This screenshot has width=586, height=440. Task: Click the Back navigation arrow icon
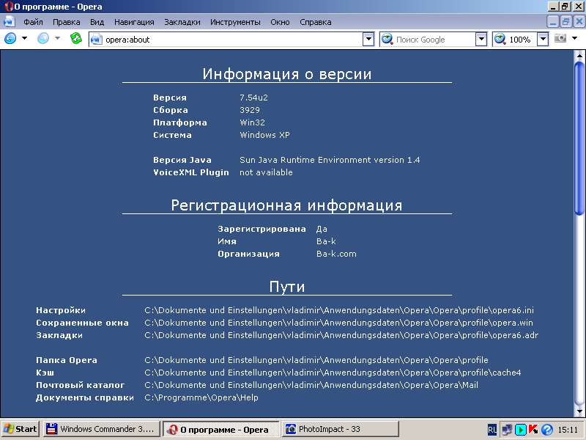pyautogui.click(x=10, y=39)
